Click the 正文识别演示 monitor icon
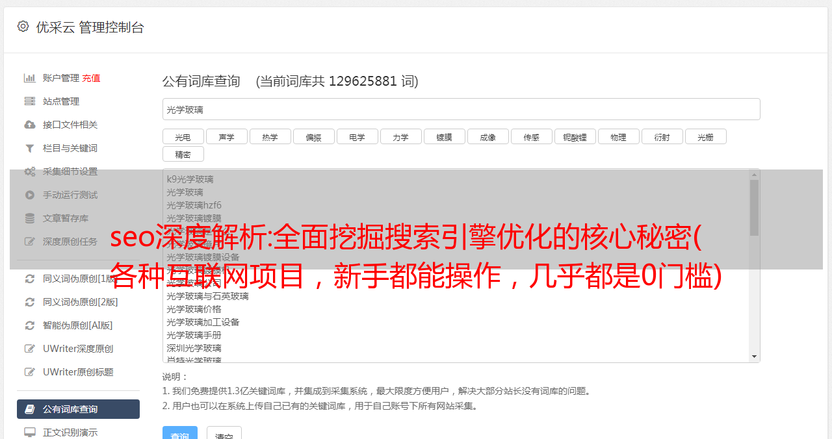Viewport: 832px width, 439px height. pyautogui.click(x=29, y=433)
